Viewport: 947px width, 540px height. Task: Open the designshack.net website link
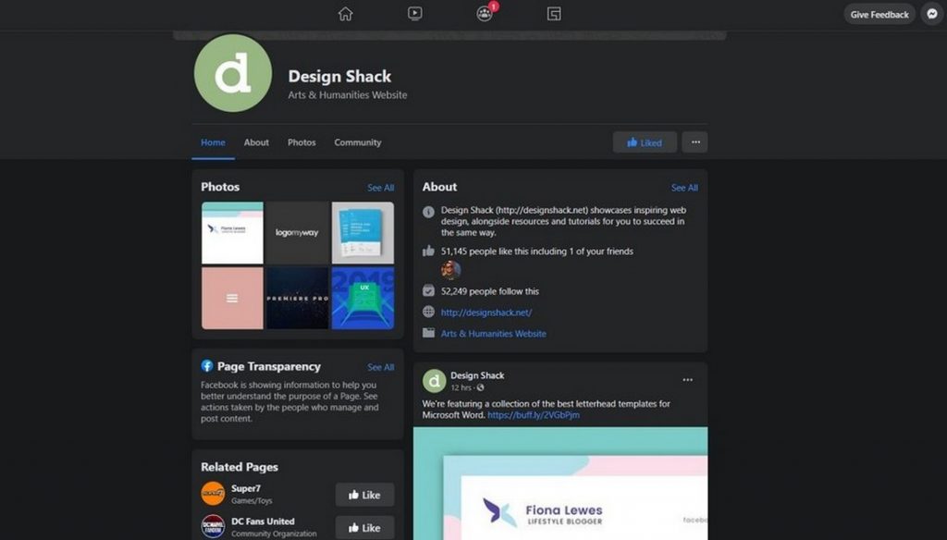click(486, 313)
